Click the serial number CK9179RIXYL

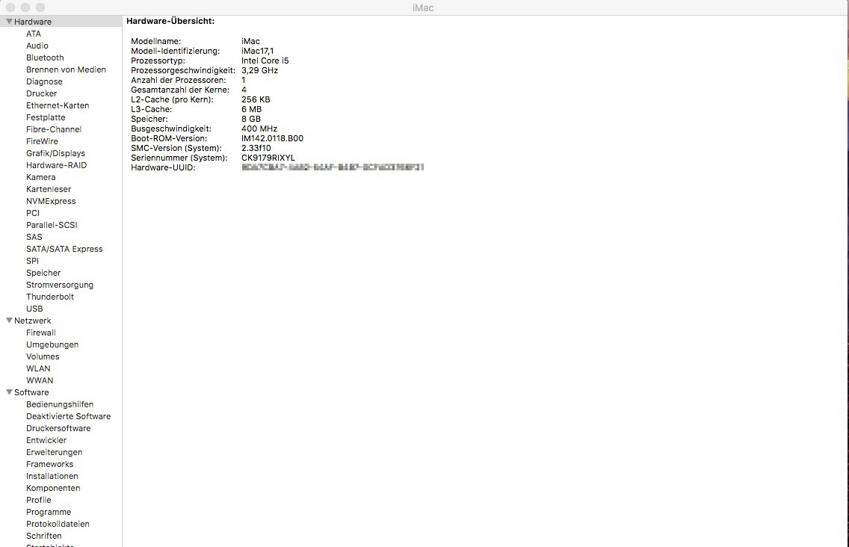[x=268, y=158]
